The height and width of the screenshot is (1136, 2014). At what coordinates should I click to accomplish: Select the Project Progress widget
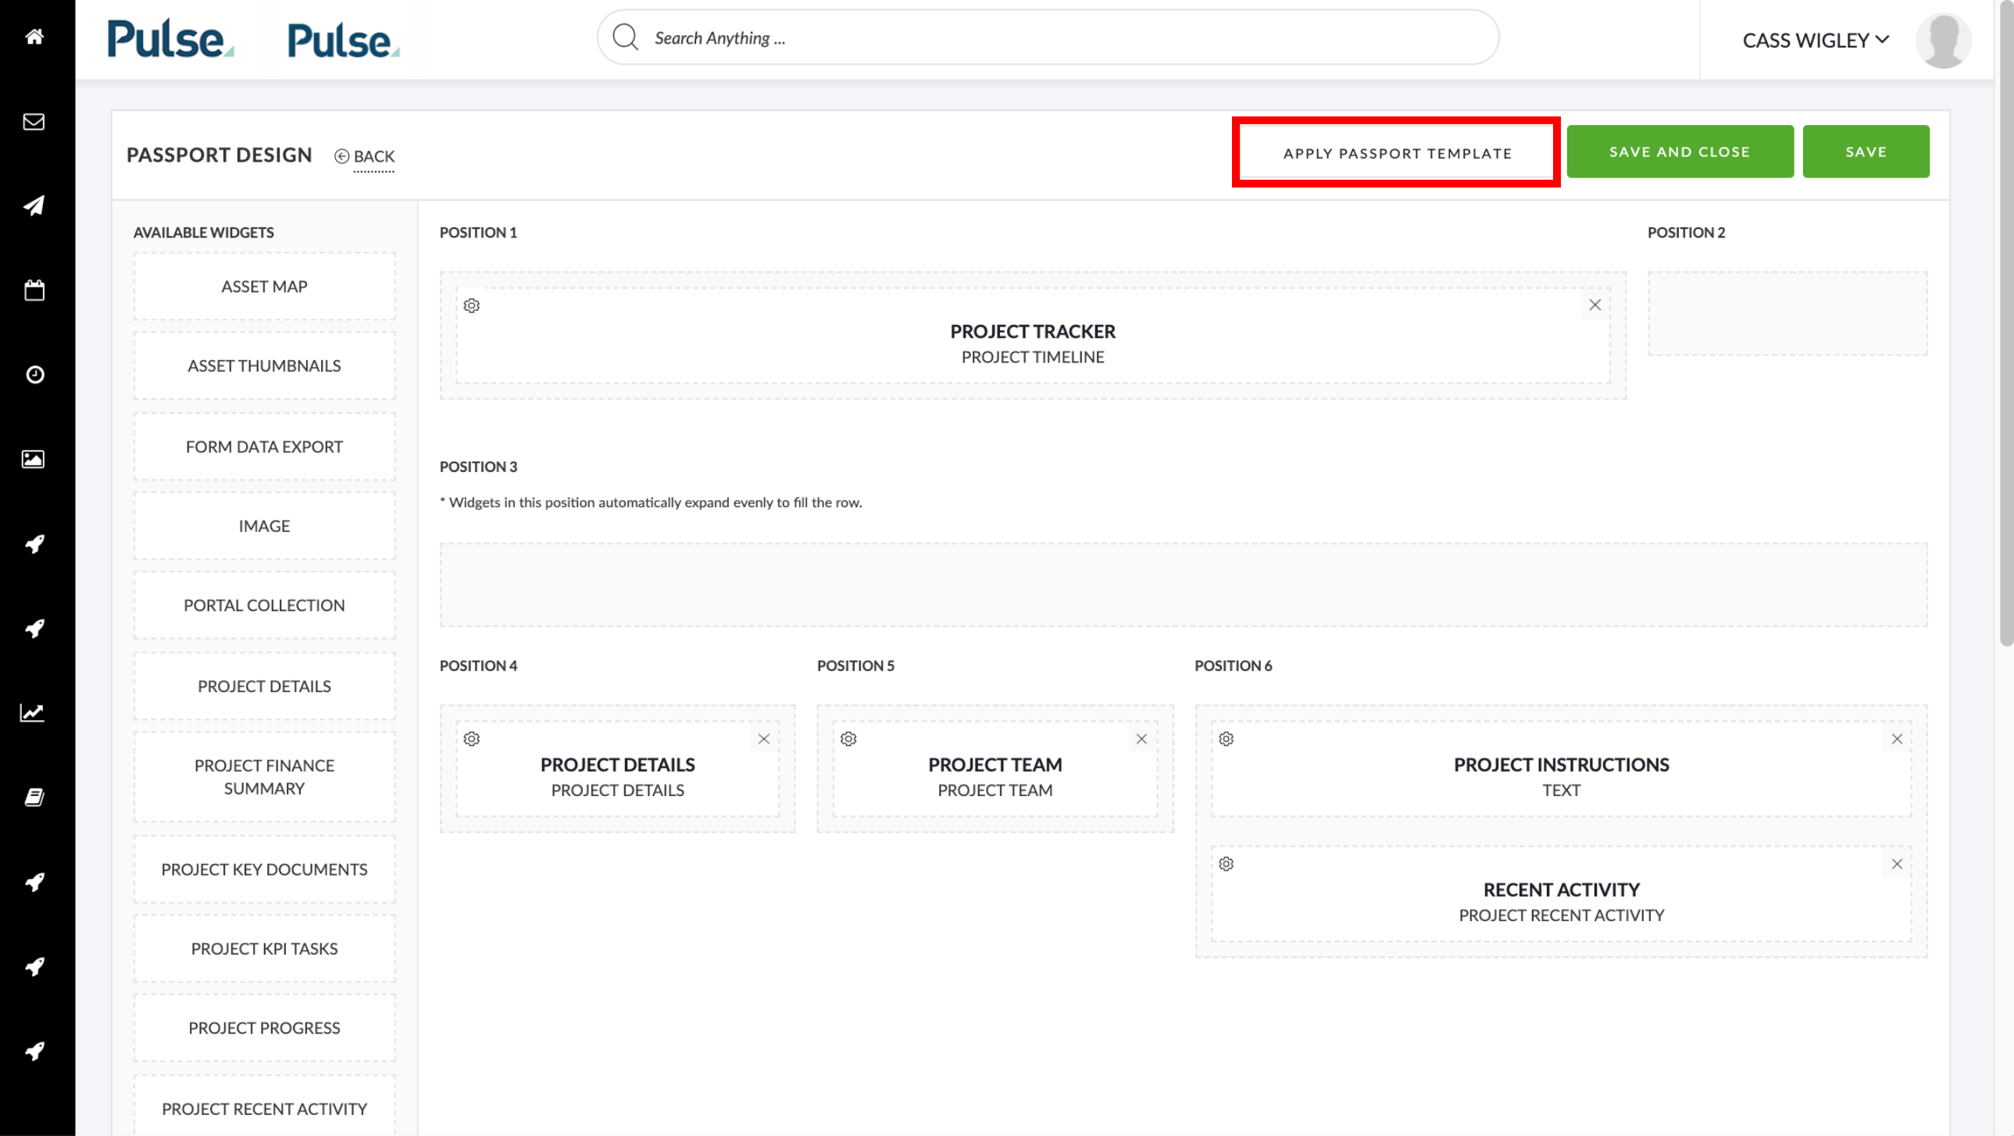click(x=264, y=1028)
